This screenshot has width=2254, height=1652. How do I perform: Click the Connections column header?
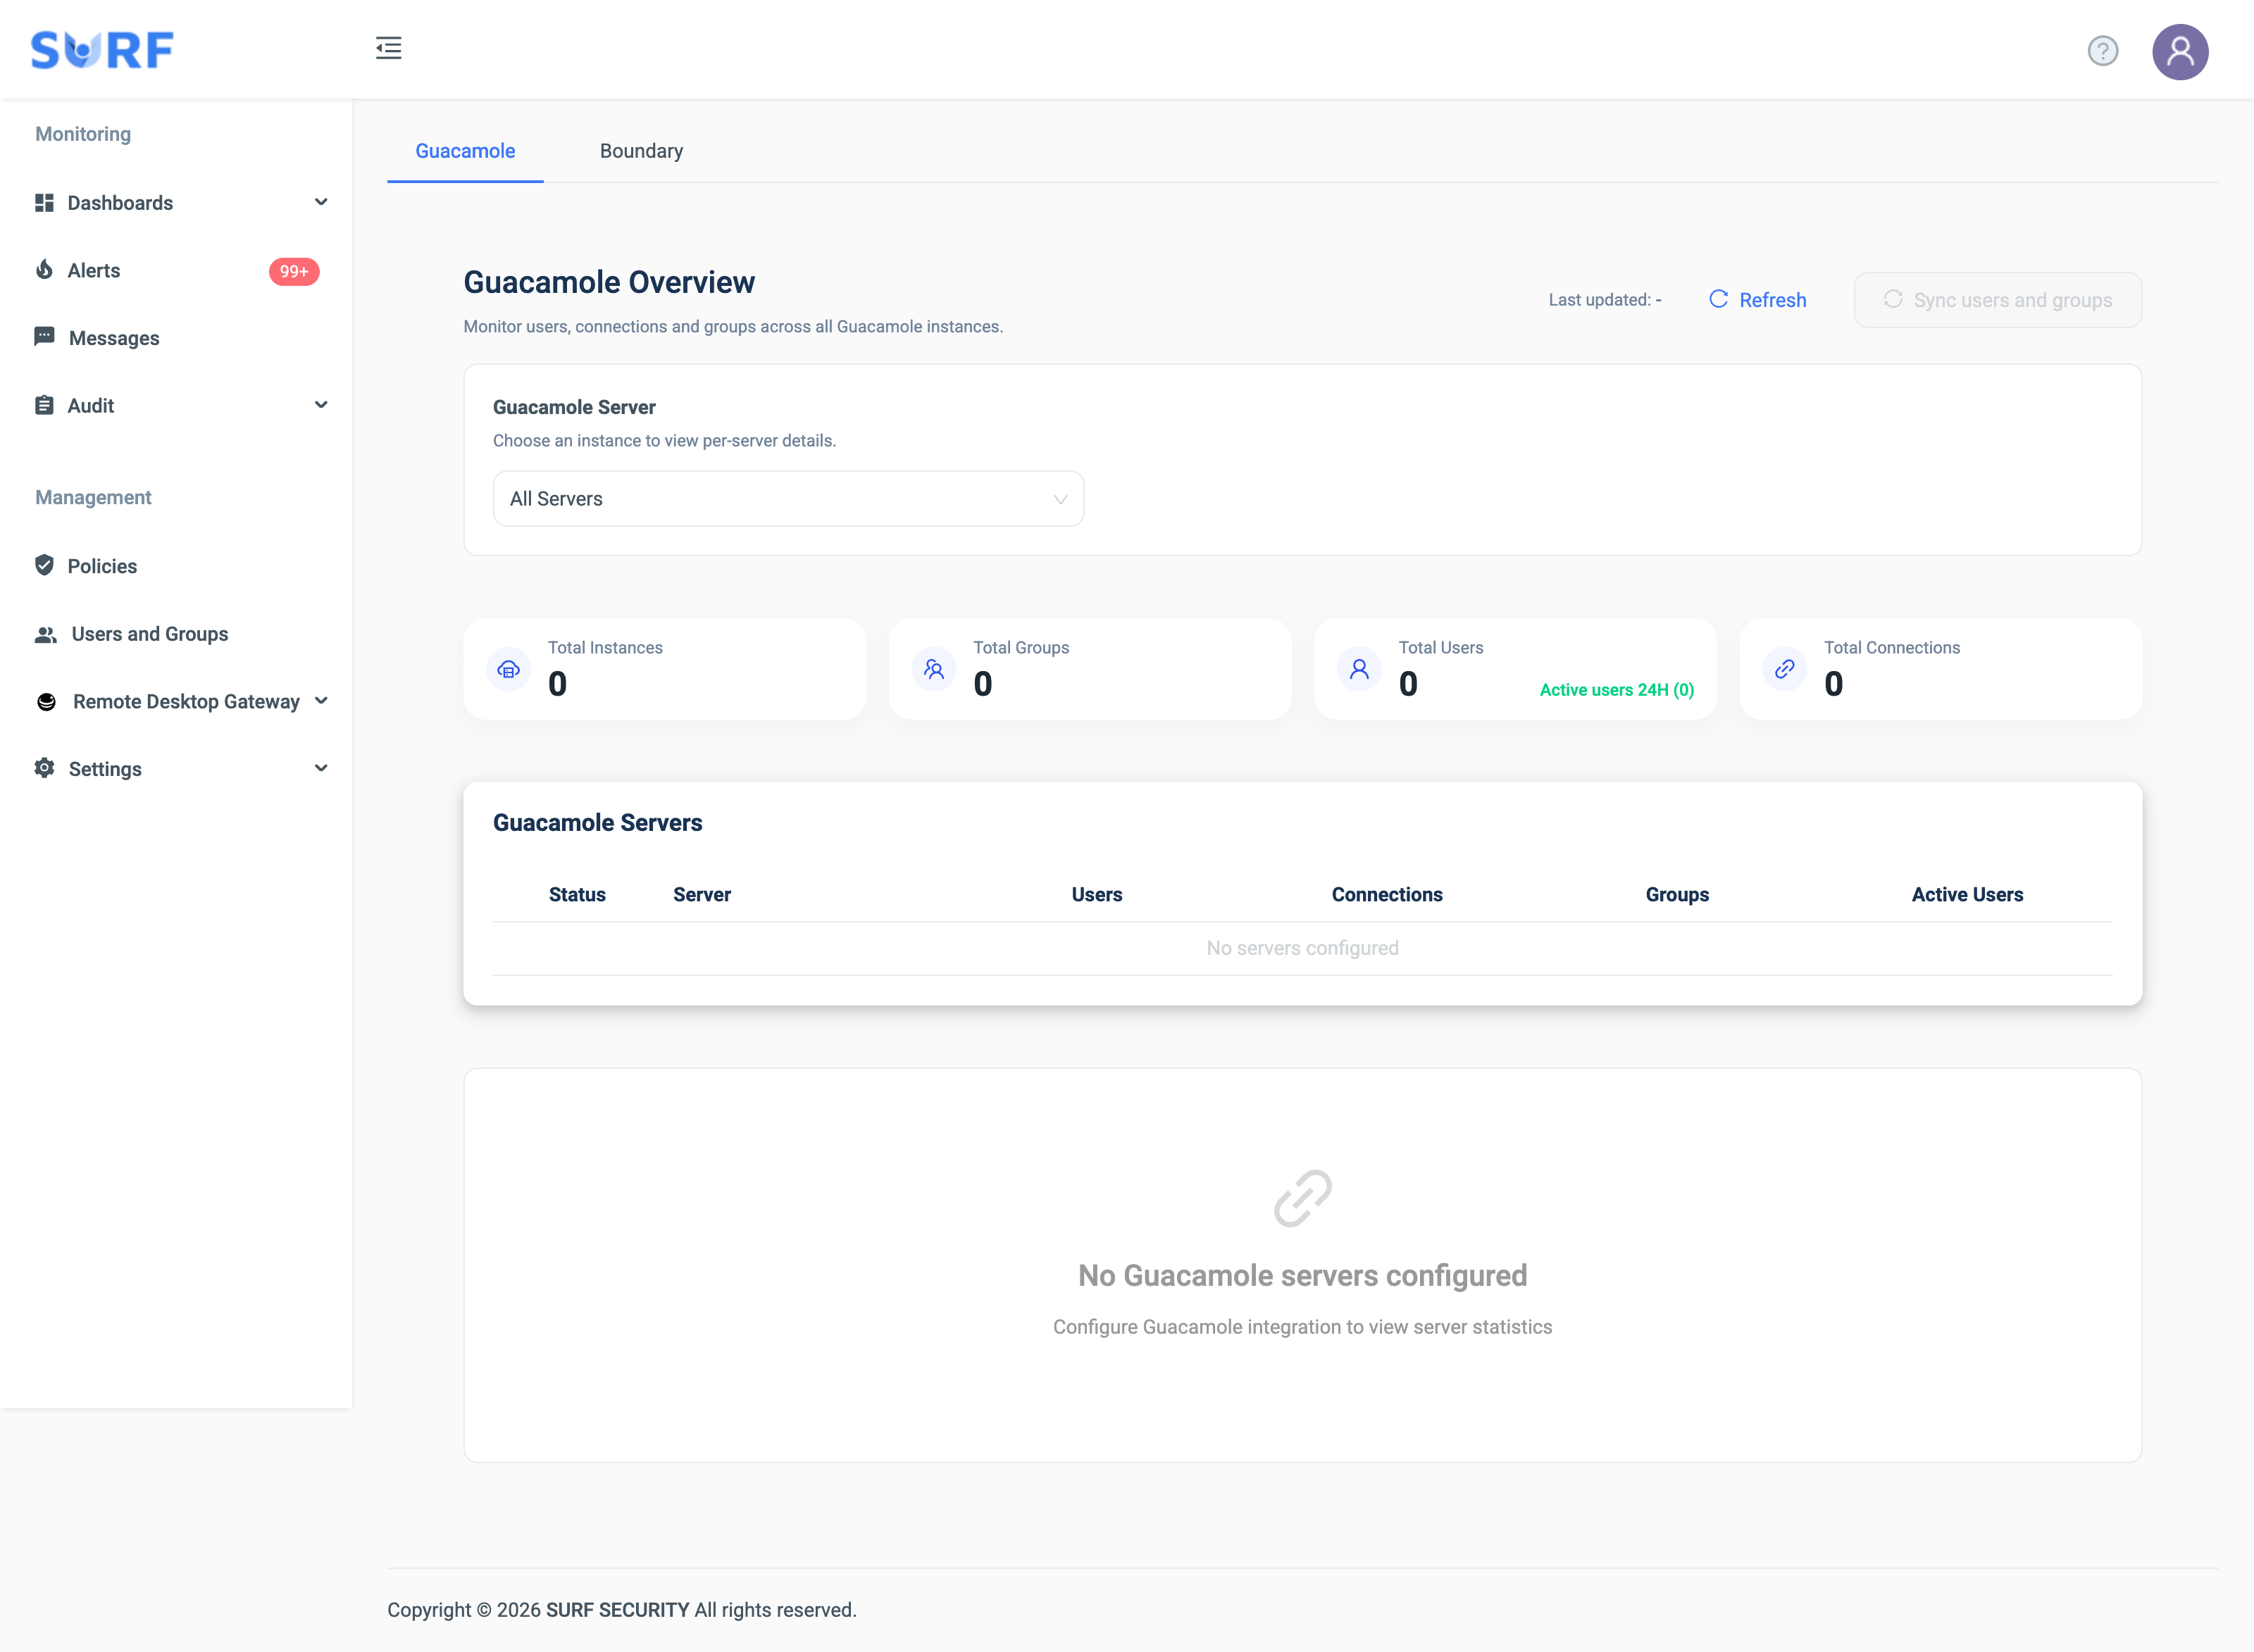click(1387, 895)
